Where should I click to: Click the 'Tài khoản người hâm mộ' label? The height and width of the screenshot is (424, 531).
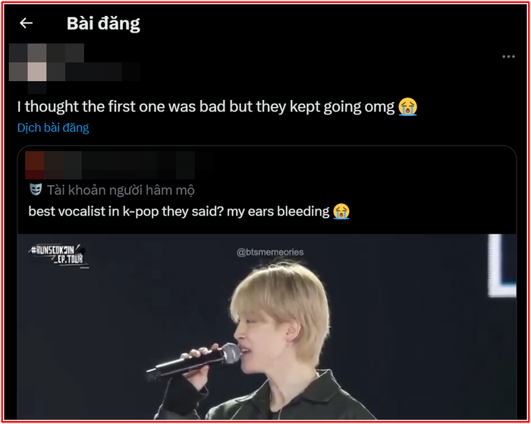tap(121, 190)
